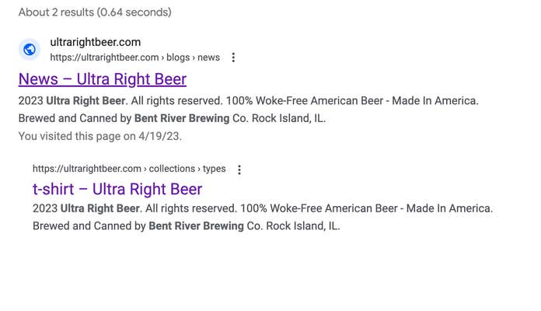The width and height of the screenshot is (541, 311).
Task: Click "Made In America" in the t-shirt snippet
Action: (449, 208)
